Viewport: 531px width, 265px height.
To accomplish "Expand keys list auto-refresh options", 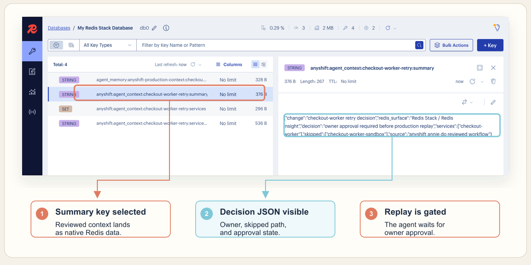I will coord(200,65).
